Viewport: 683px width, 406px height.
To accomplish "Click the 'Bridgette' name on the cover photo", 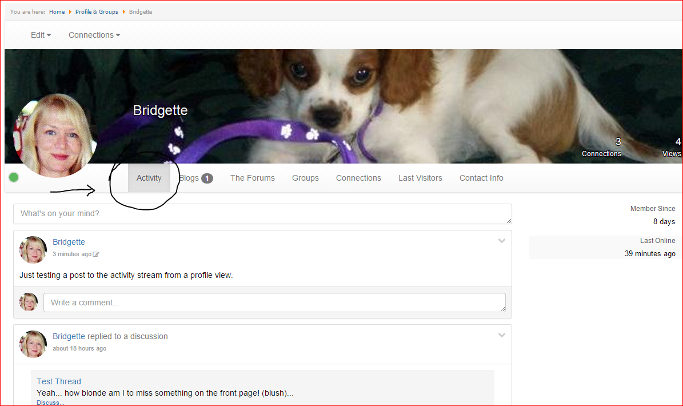I will click(160, 110).
